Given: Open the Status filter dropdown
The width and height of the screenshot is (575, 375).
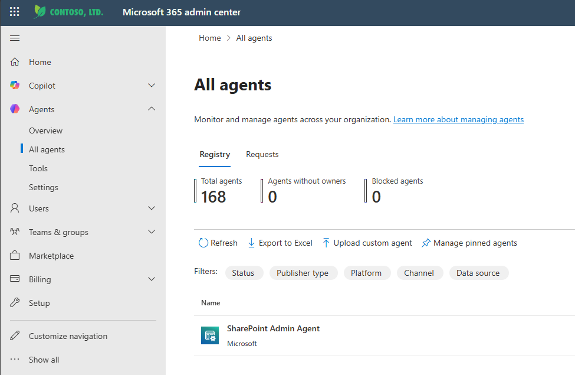Looking at the screenshot, I should pos(243,273).
